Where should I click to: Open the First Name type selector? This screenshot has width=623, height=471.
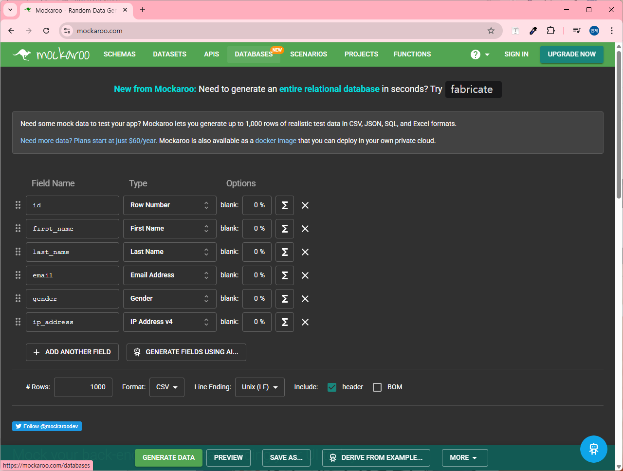[170, 229]
